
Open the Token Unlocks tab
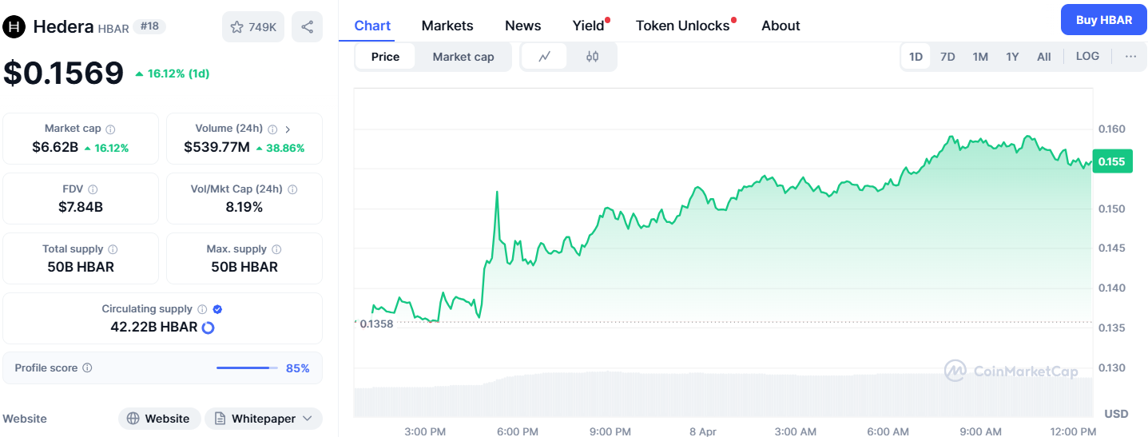[684, 26]
